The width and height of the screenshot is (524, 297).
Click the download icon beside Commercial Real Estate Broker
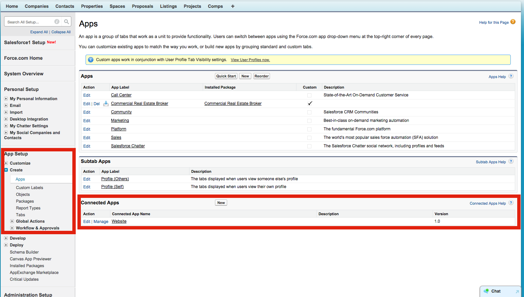point(106,104)
